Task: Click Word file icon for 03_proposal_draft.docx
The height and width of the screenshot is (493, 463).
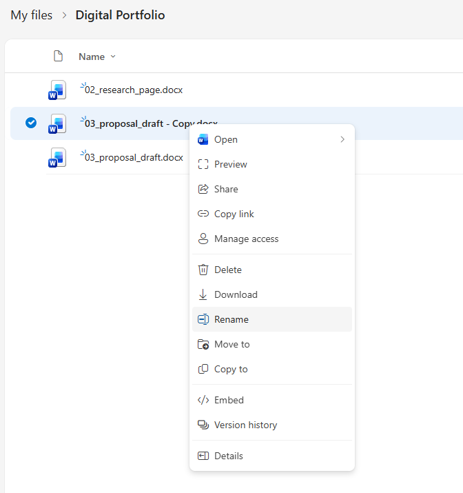Action: [57, 157]
